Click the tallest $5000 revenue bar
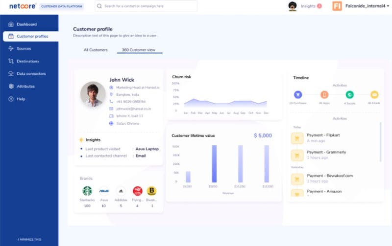 pyautogui.click(x=214, y=164)
